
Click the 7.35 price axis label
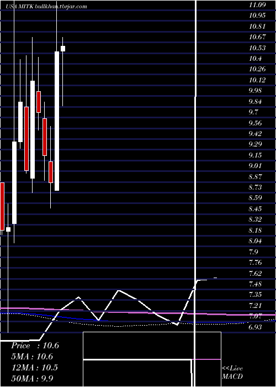click(x=255, y=295)
